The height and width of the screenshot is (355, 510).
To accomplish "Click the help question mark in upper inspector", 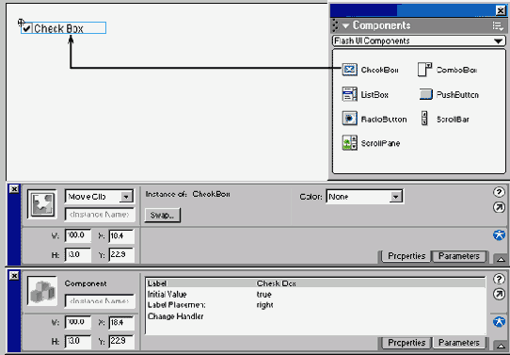I will point(499,192).
